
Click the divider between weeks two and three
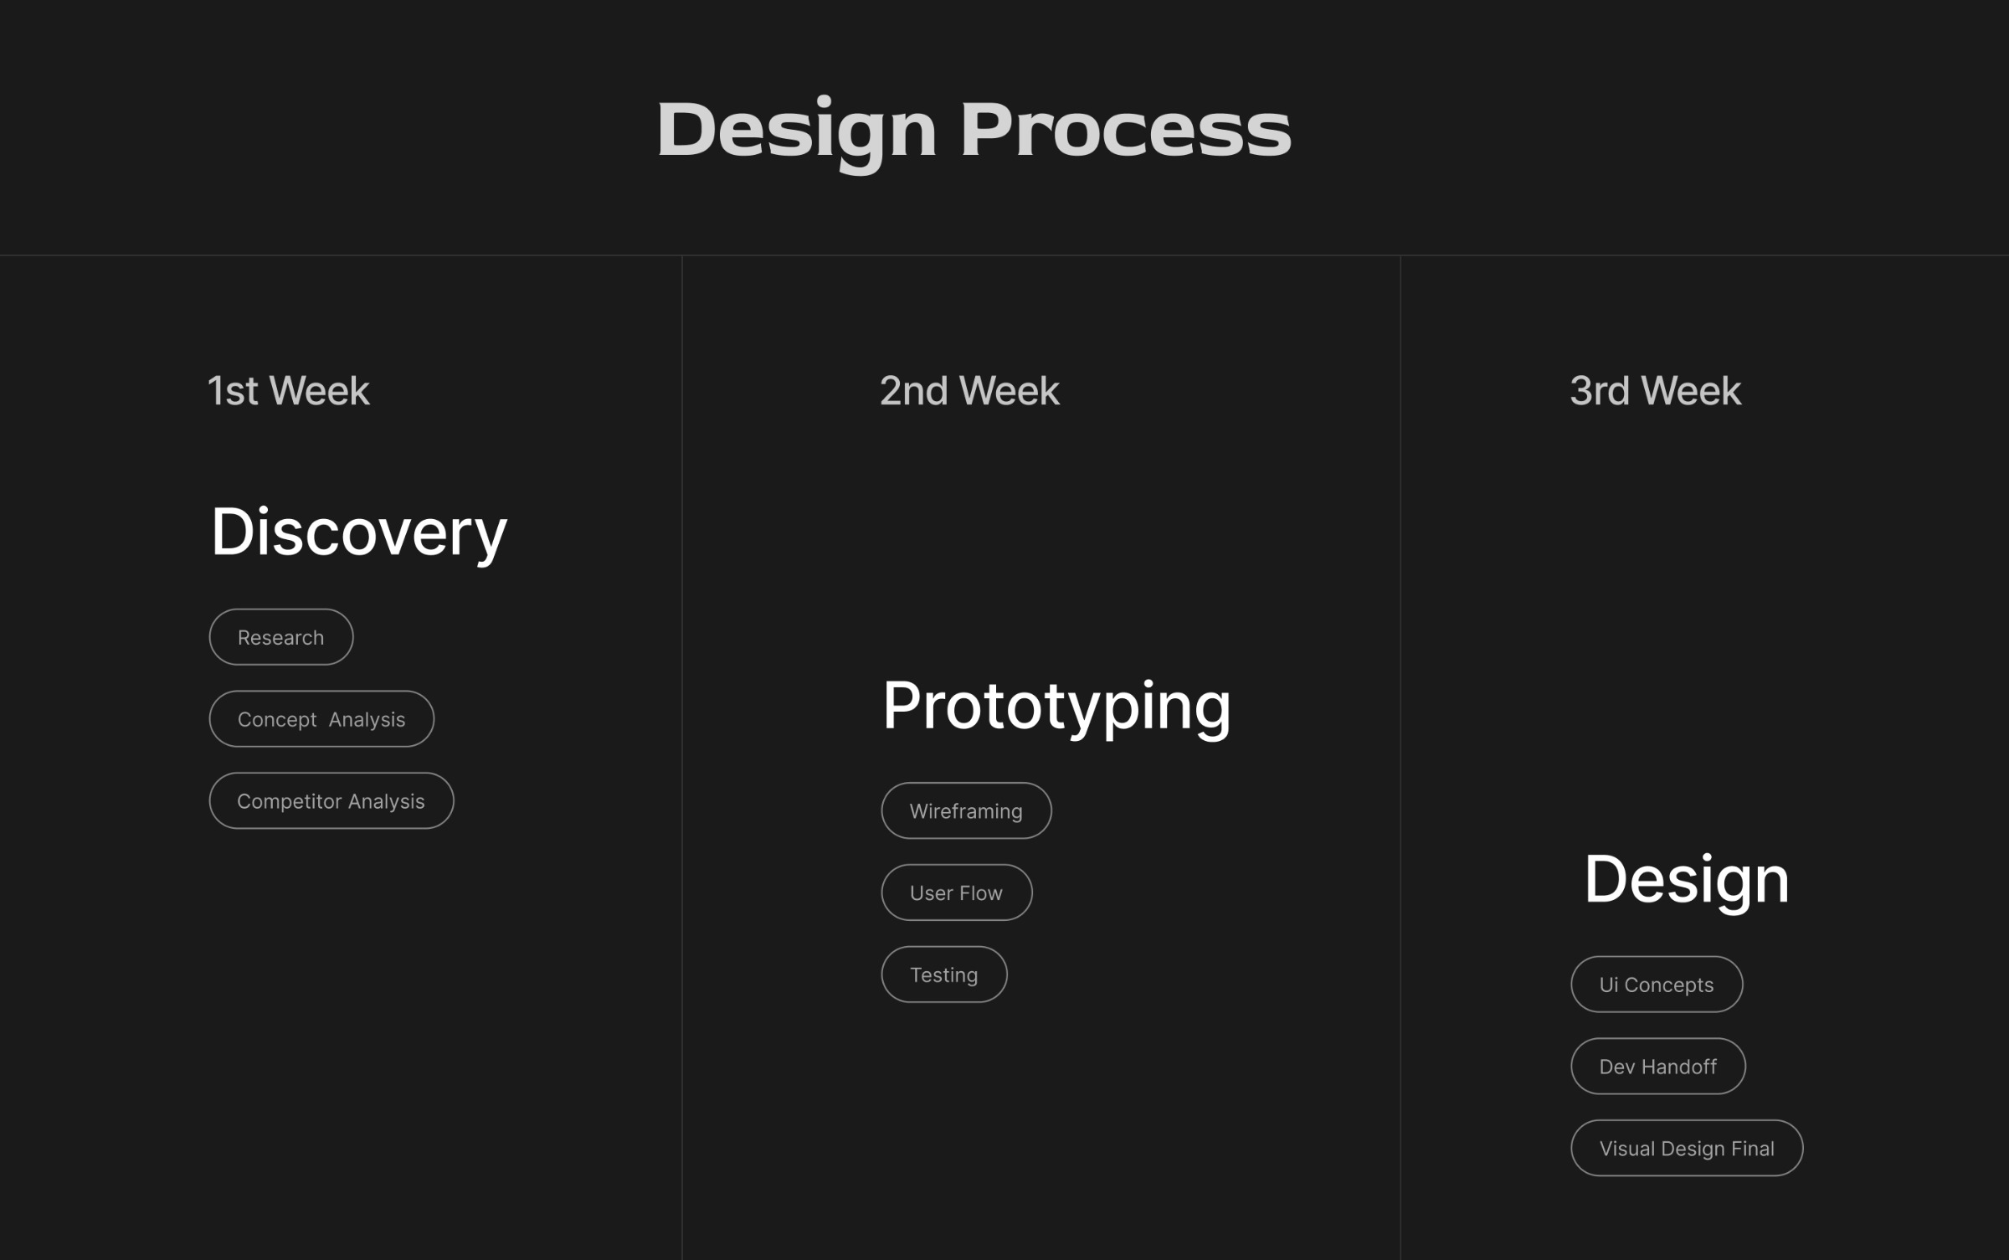pyautogui.click(x=1400, y=758)
